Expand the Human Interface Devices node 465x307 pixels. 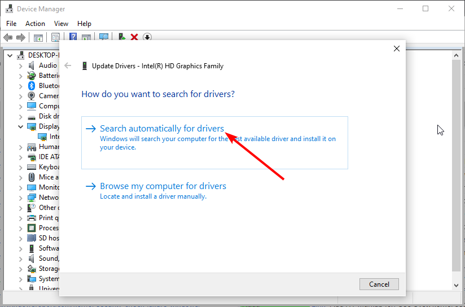coord(20,147)
